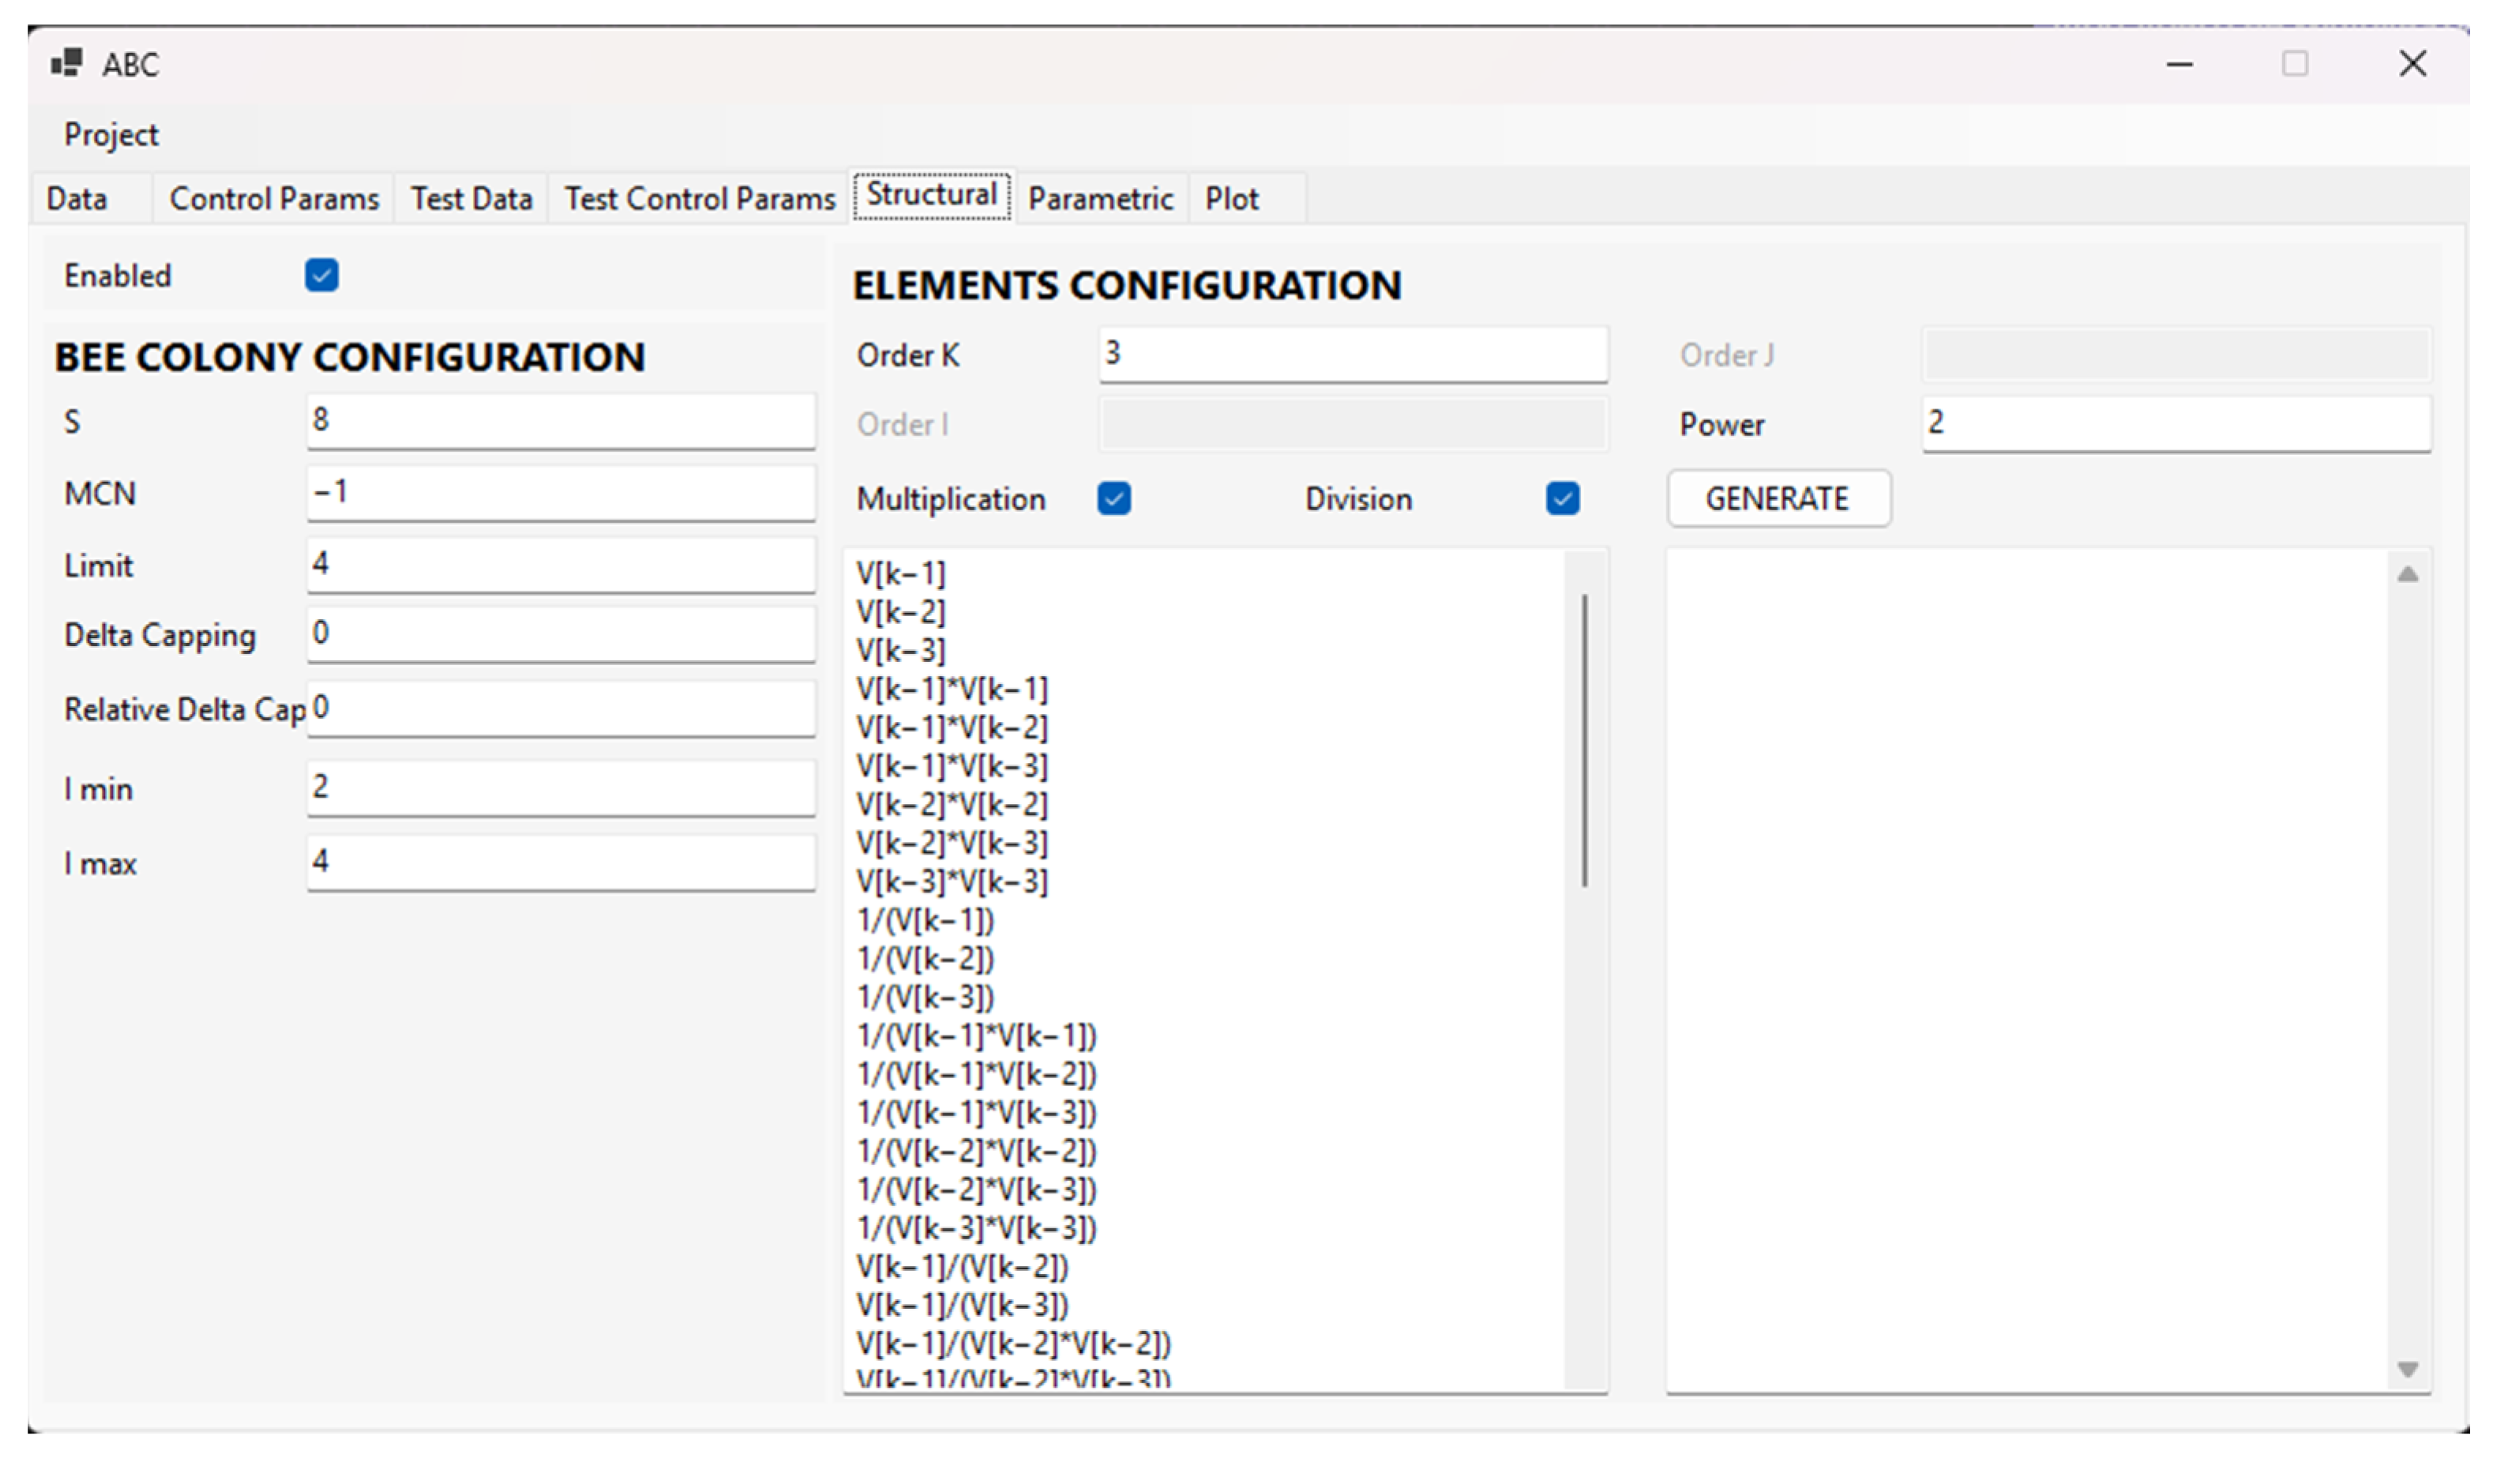Select V[k-2]*V[k-2] in the list
Viewport: 2493px width, 1462px height.
coord(952,805)
